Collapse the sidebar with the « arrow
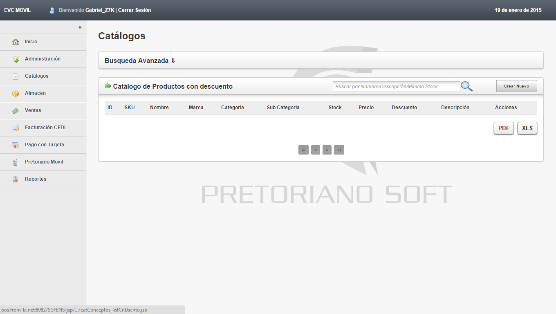Viewport: 556px width, 314px height. click(x=80, y=27)
